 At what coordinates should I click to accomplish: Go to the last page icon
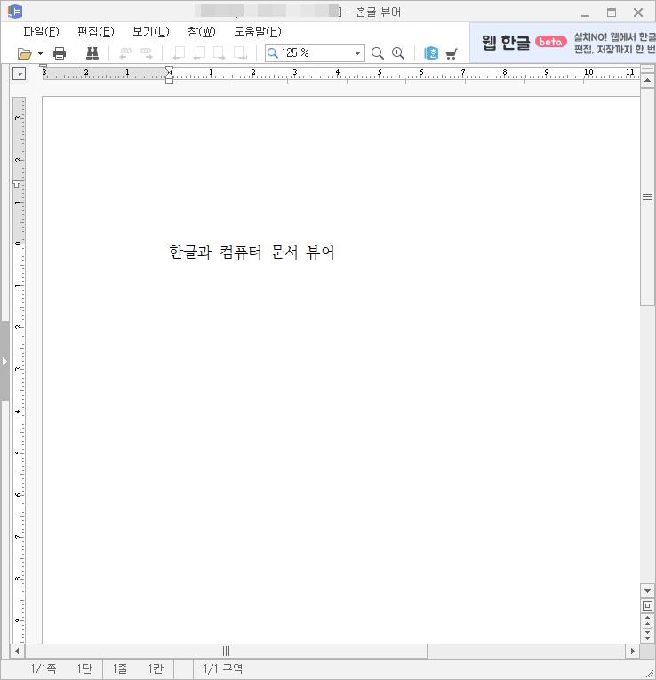(x=240, y=53)
